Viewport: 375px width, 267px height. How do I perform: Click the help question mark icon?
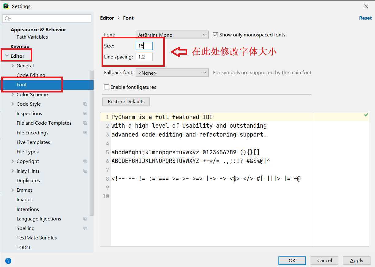(x=8, y=261)
